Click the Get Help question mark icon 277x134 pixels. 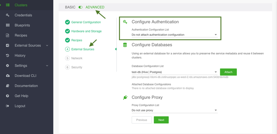(8, 96)
